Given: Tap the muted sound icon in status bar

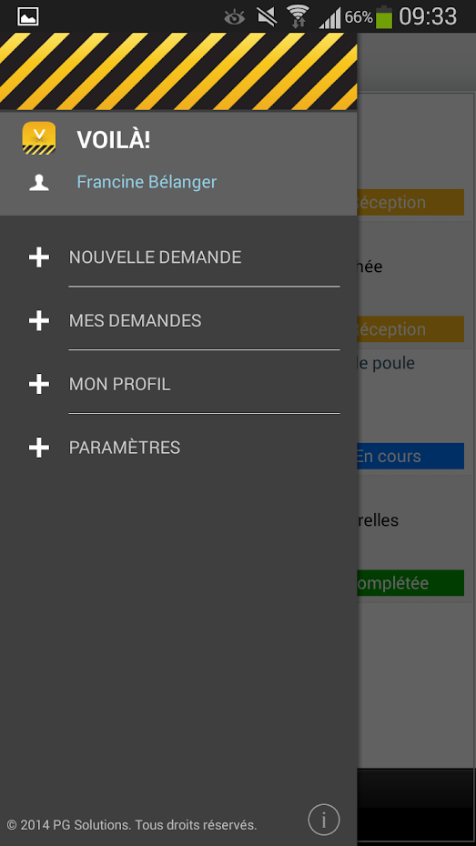Looking at the screenshot, I should pyautogui.click(x=267, y=17).
